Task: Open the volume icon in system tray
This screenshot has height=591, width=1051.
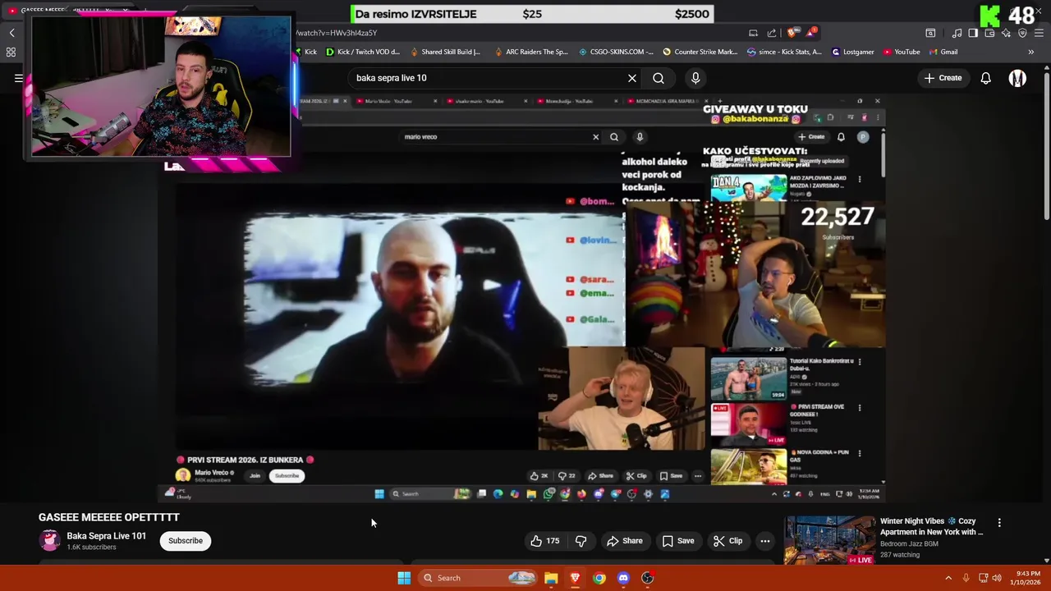Action: click(x=996, y=578)
